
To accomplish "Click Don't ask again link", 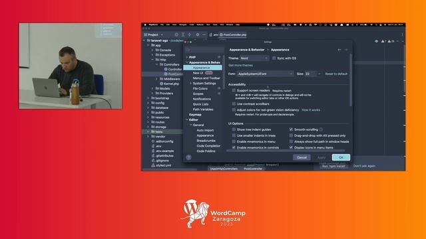I will pos(364,166).
